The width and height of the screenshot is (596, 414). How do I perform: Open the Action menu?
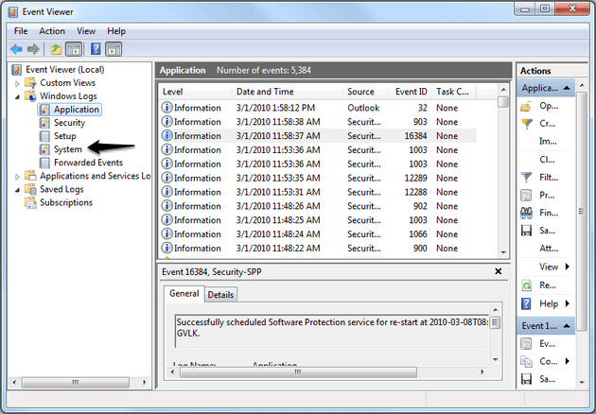(x=52, y=31)
